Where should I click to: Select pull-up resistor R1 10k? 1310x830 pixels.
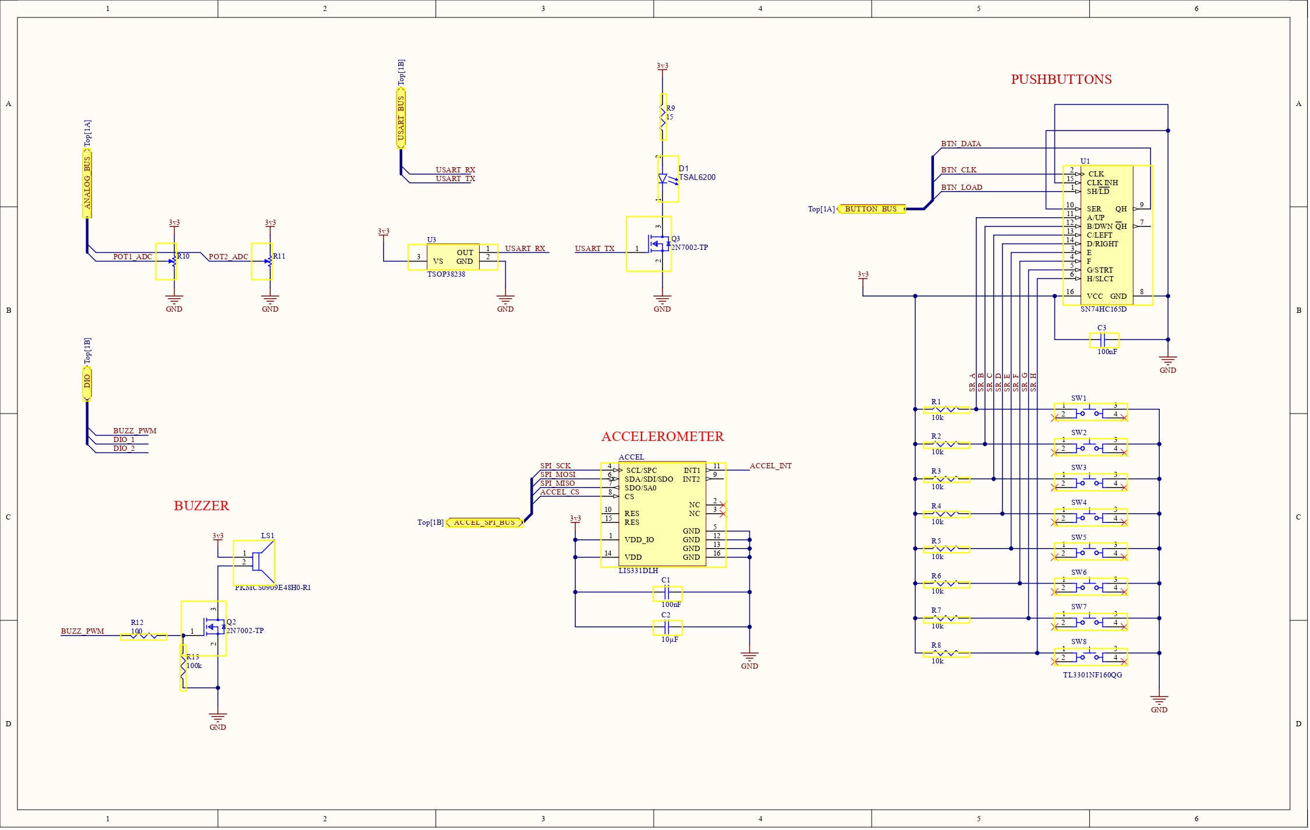pos(947,410)
